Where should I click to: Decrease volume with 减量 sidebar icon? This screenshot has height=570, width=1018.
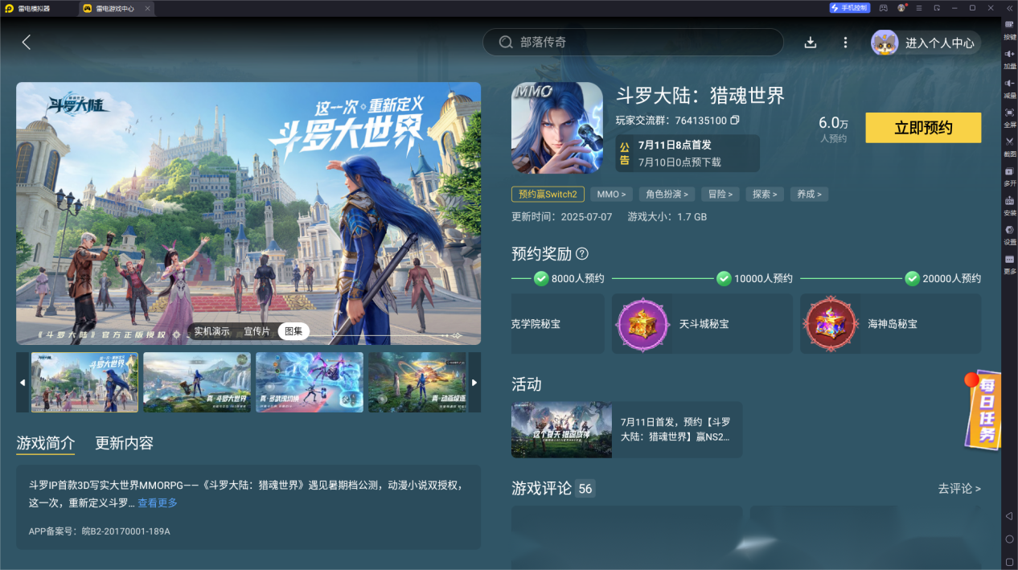tap(1010, 88)
